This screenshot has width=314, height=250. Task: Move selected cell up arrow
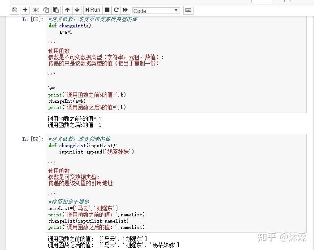pyautogui.click(x=67, y=10)
